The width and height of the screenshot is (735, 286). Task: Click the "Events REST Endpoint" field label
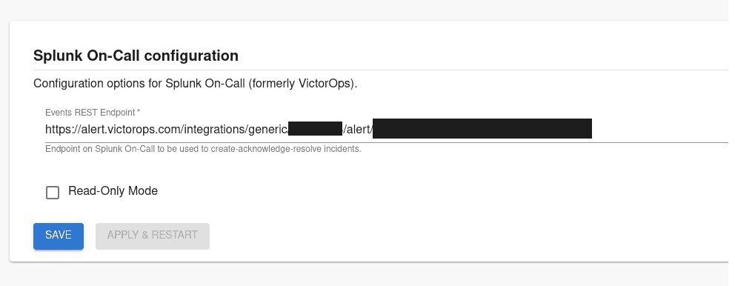coord(93,113)
